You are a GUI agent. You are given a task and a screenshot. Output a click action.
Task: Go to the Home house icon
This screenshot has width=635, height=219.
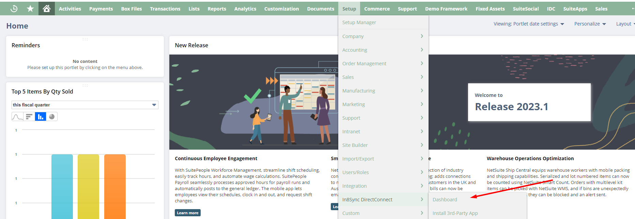click(x=47, y=9)
